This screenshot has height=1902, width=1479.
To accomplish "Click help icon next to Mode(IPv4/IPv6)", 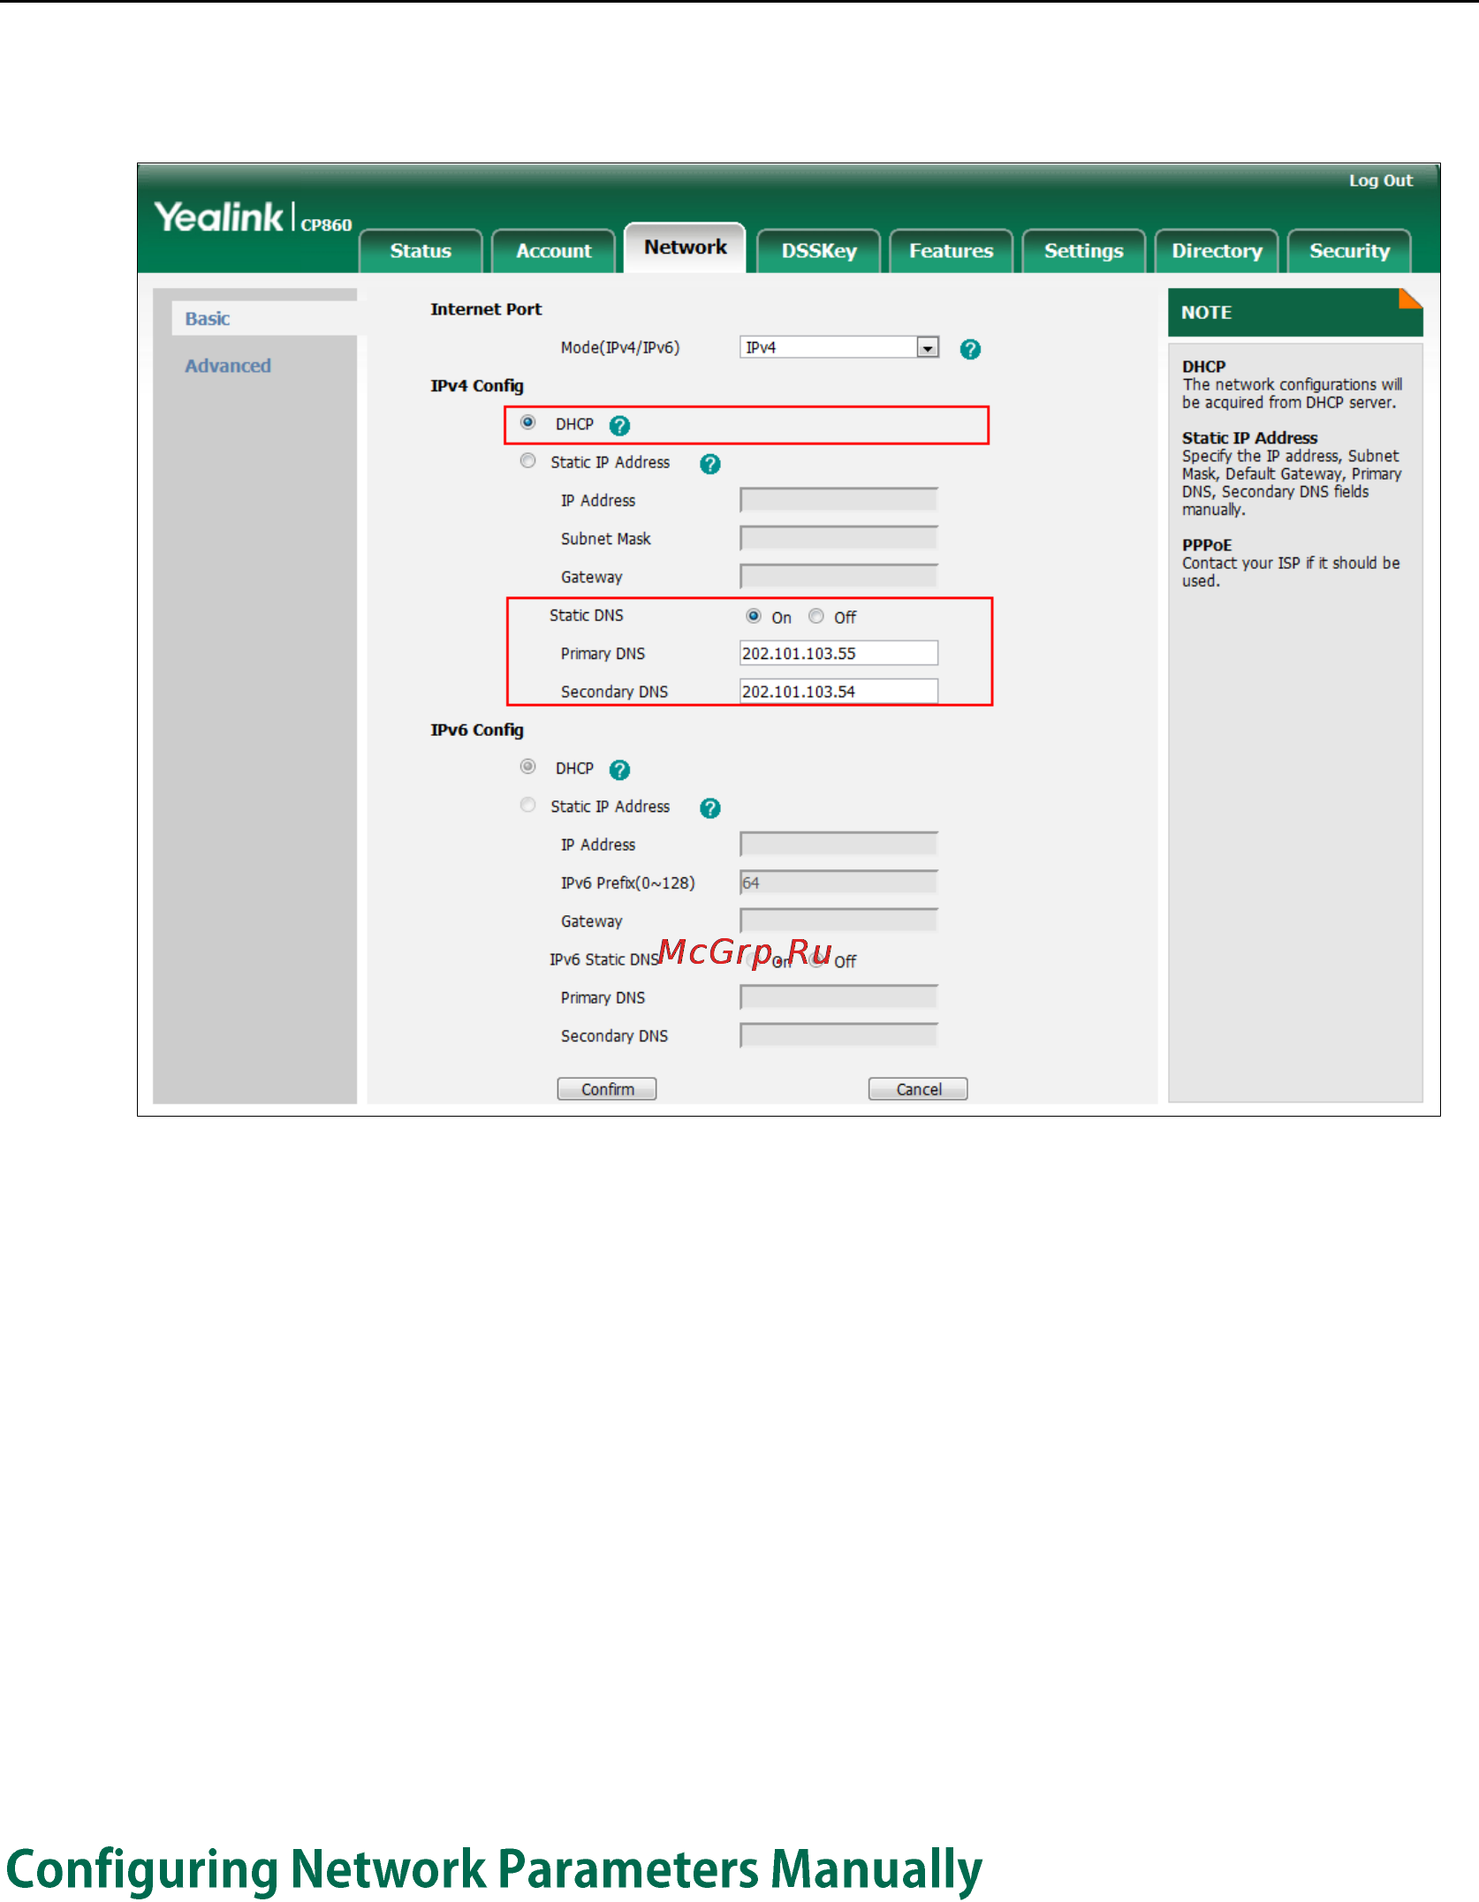I will [970, 350].
